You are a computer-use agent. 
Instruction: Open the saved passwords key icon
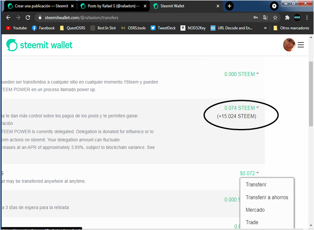coord(256,18)
